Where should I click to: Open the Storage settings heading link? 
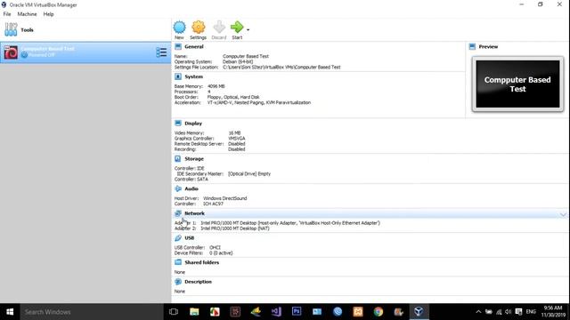pyautogui.click(x=194, y=159)
